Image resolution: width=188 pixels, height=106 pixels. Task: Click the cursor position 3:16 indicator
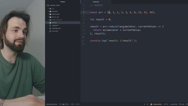(x=73, y=104)
